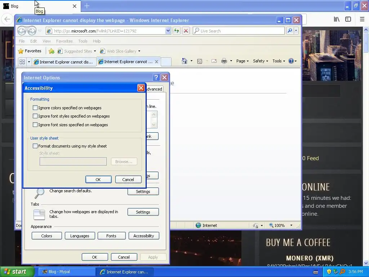Screen dimensions: 369x277
Task: Open the Page command menu
Action: click(243, 61)
